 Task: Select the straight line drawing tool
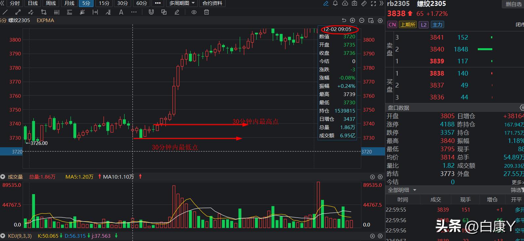coord(5,12)
